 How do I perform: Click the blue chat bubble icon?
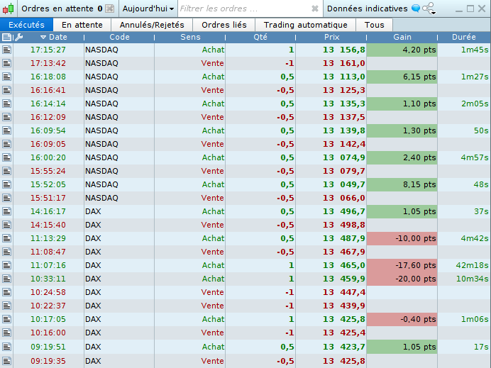point(416,9)
